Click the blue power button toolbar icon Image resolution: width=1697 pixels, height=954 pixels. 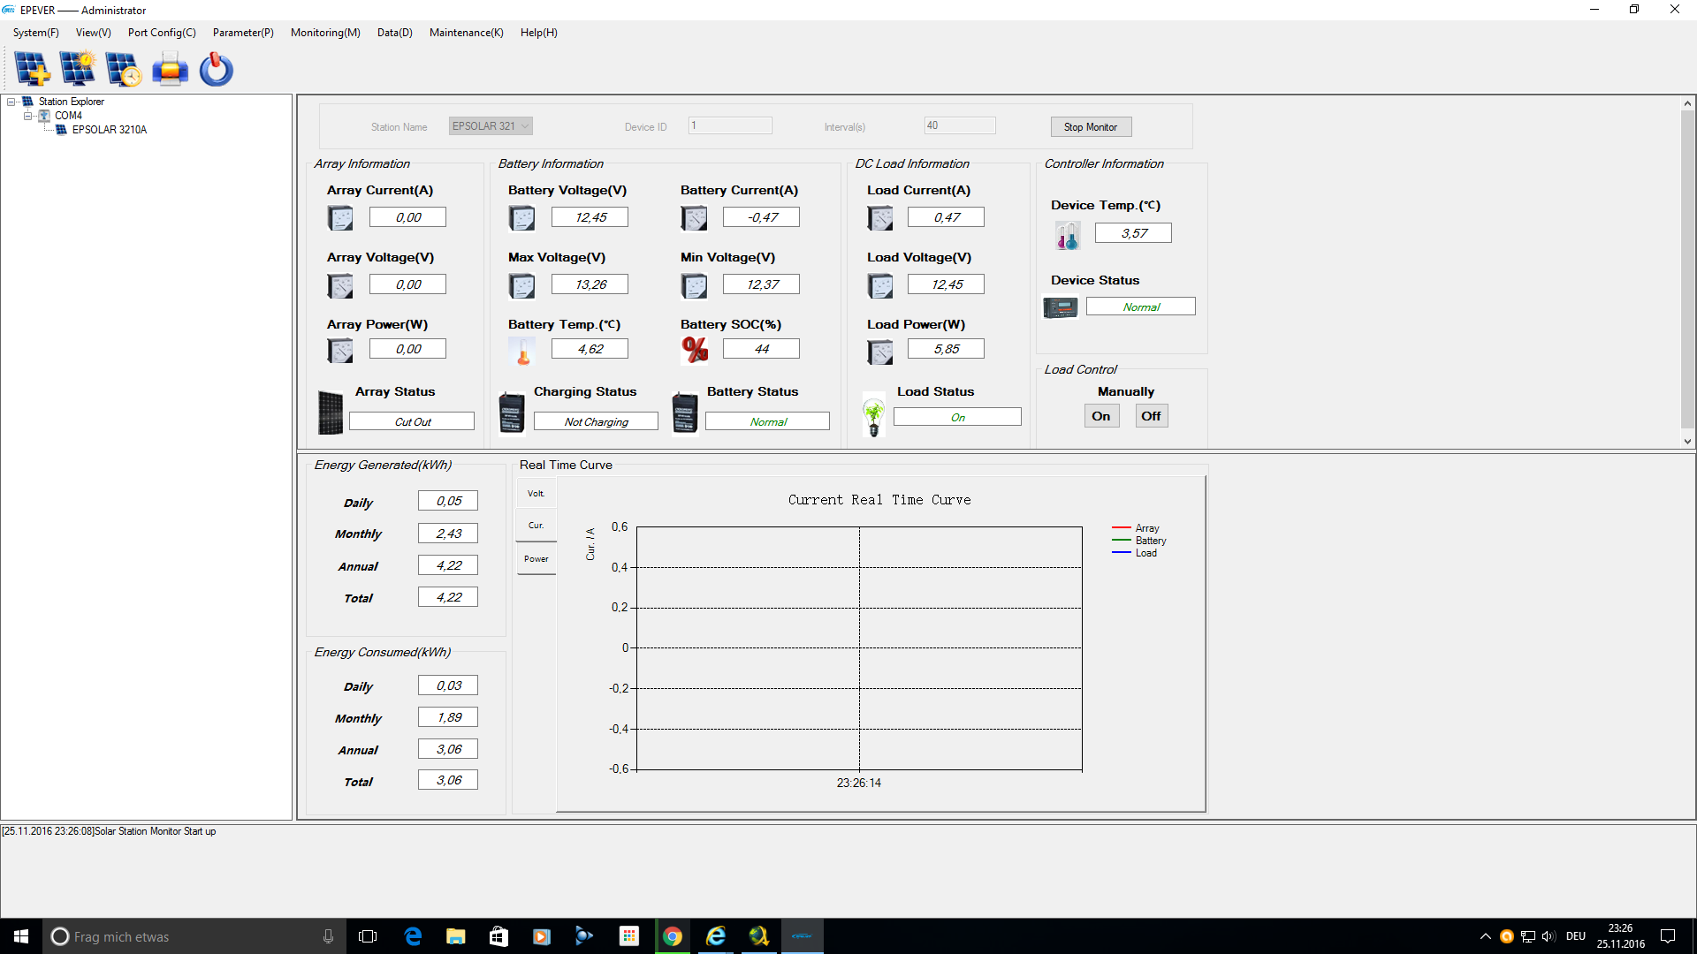(x=216, y=69)
